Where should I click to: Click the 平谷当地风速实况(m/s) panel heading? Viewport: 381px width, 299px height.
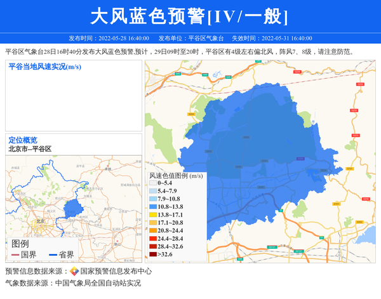click(x=44, y=67)
